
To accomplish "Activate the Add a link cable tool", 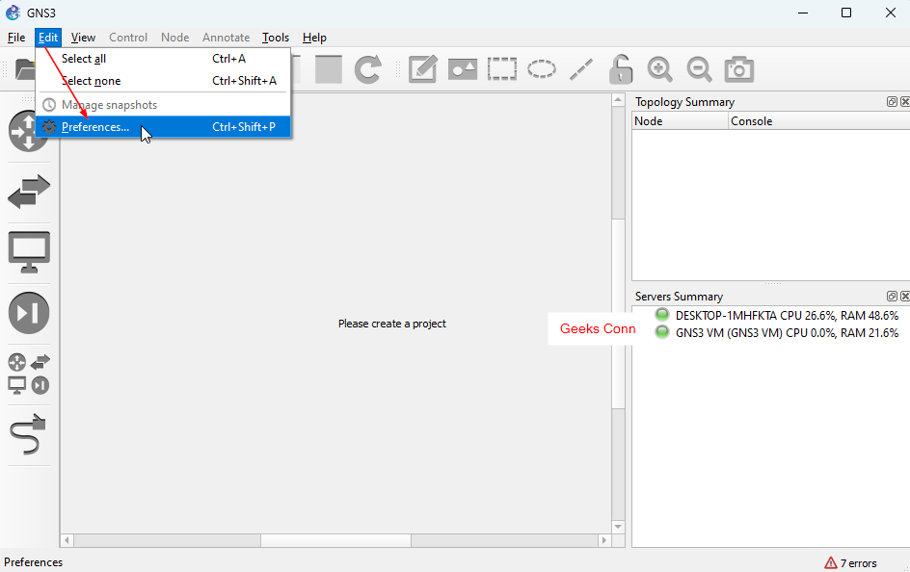I will tap(29, 435).
